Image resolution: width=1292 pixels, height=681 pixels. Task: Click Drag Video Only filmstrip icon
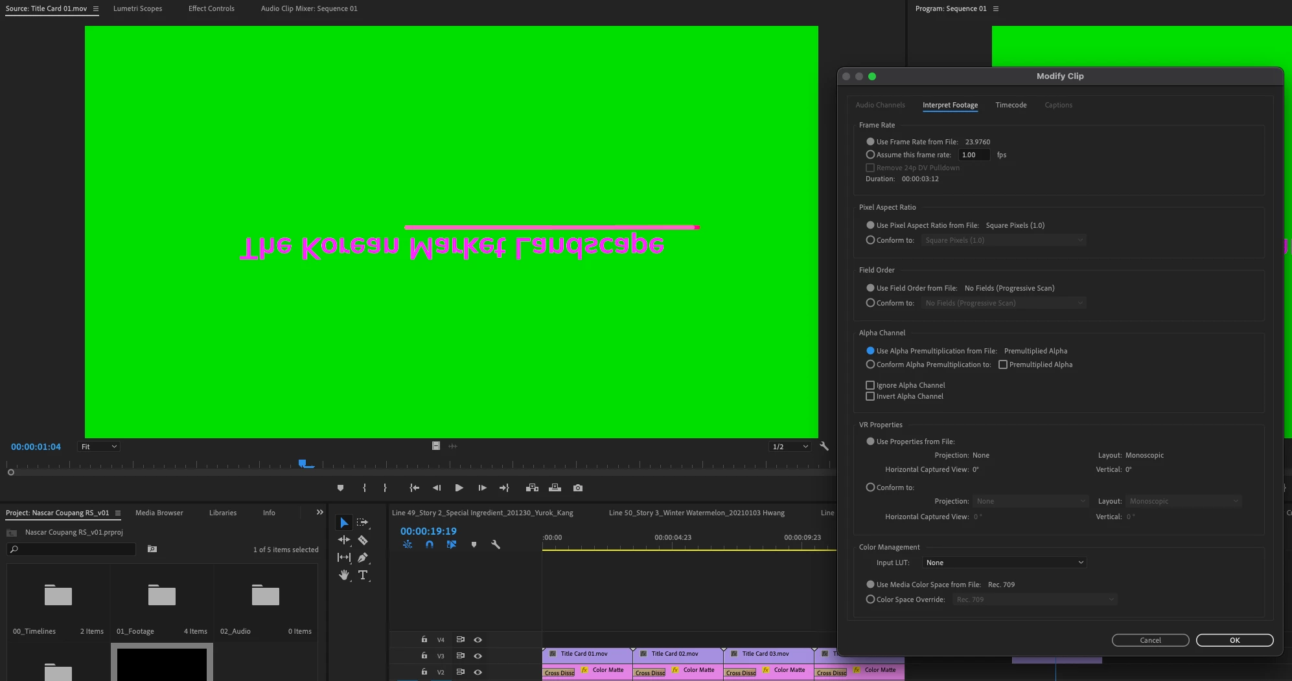436,446
